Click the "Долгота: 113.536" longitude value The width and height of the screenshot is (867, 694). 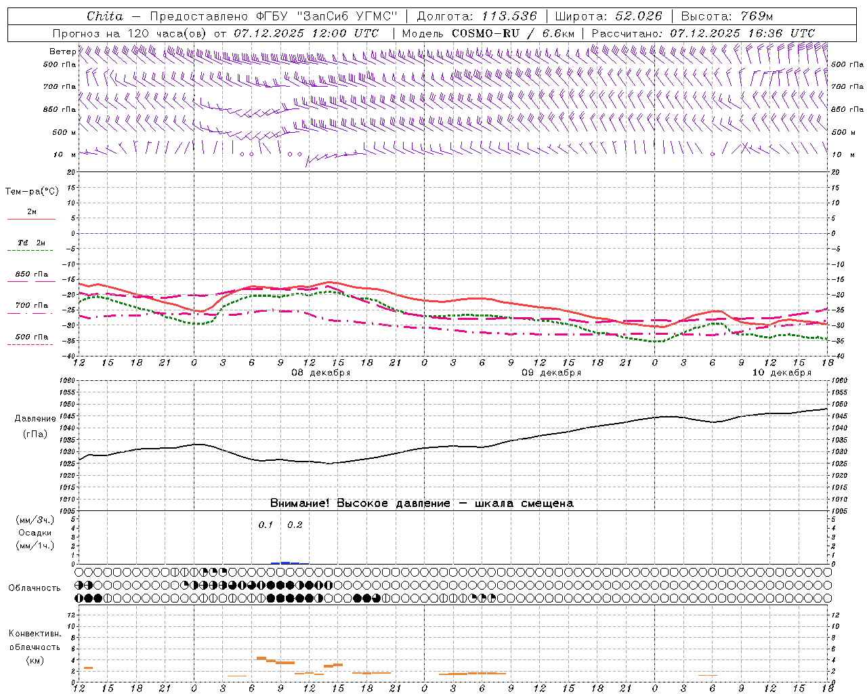click(x=477, y=16)
